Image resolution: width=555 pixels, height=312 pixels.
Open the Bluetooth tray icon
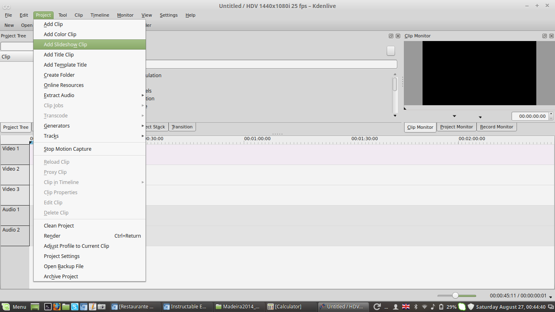coord(416,307)
